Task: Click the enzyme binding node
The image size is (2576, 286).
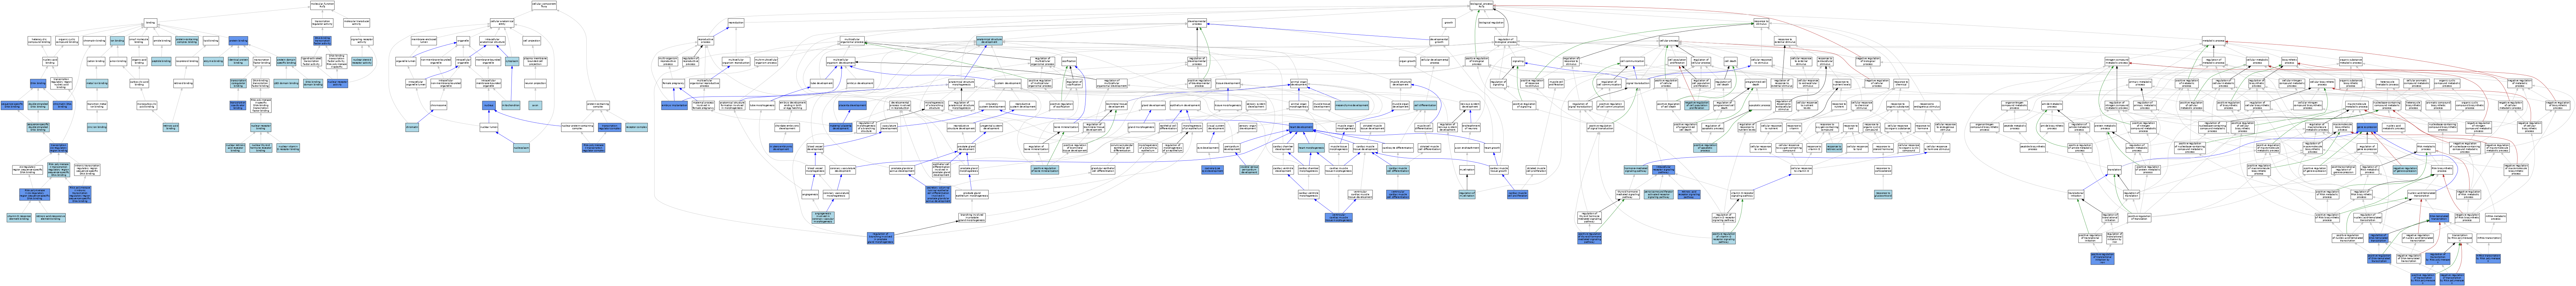Action: click(x=213, y=61)
